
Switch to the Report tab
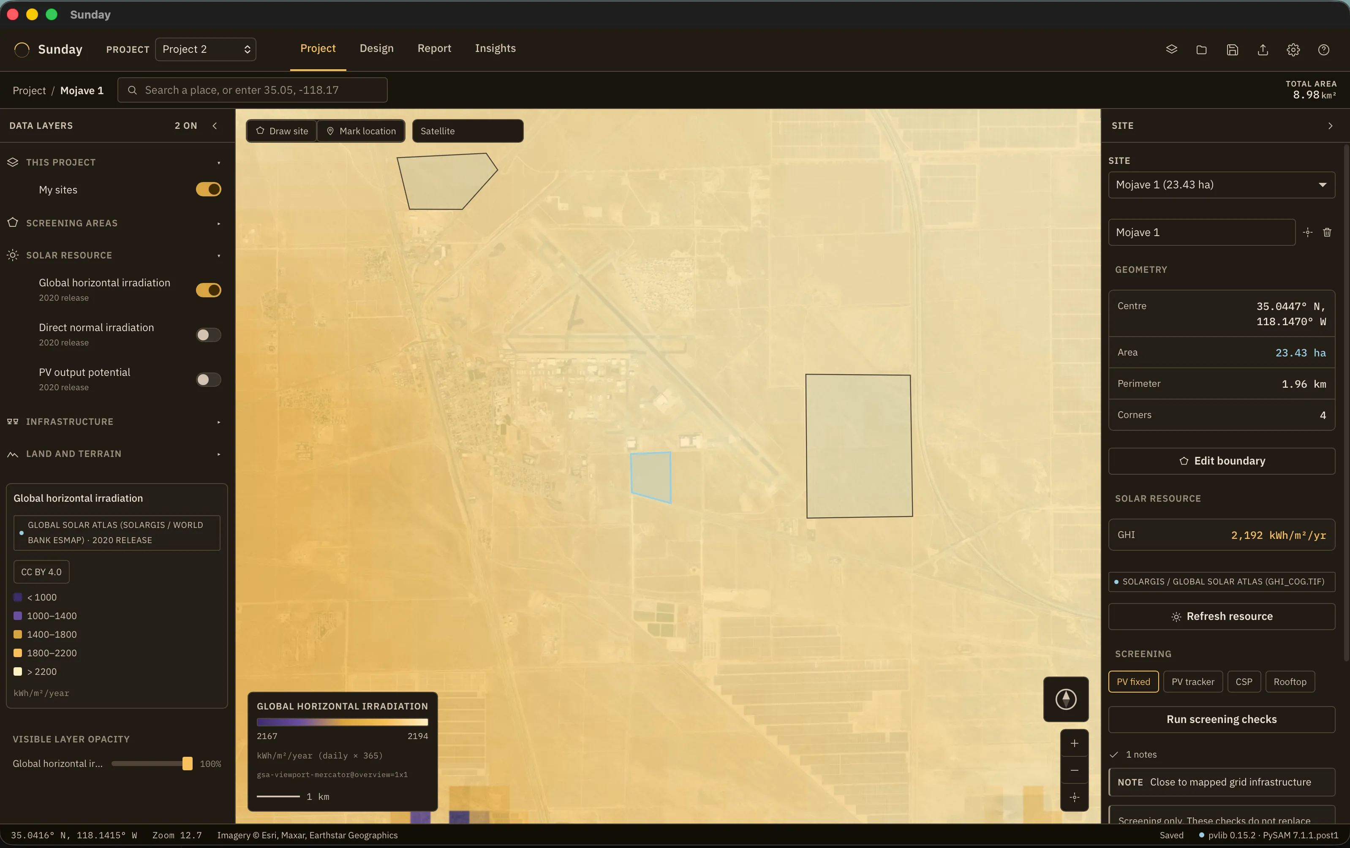point(434,48)
